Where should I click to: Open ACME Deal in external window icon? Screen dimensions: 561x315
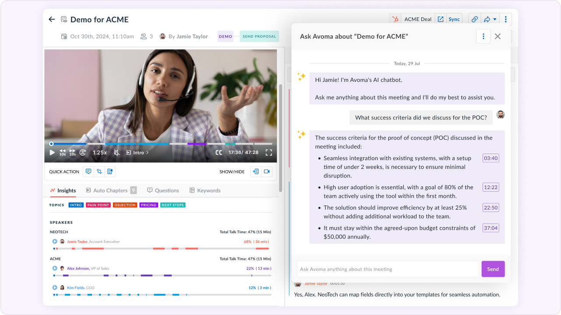pyautogui.click(x=441, y=19)
